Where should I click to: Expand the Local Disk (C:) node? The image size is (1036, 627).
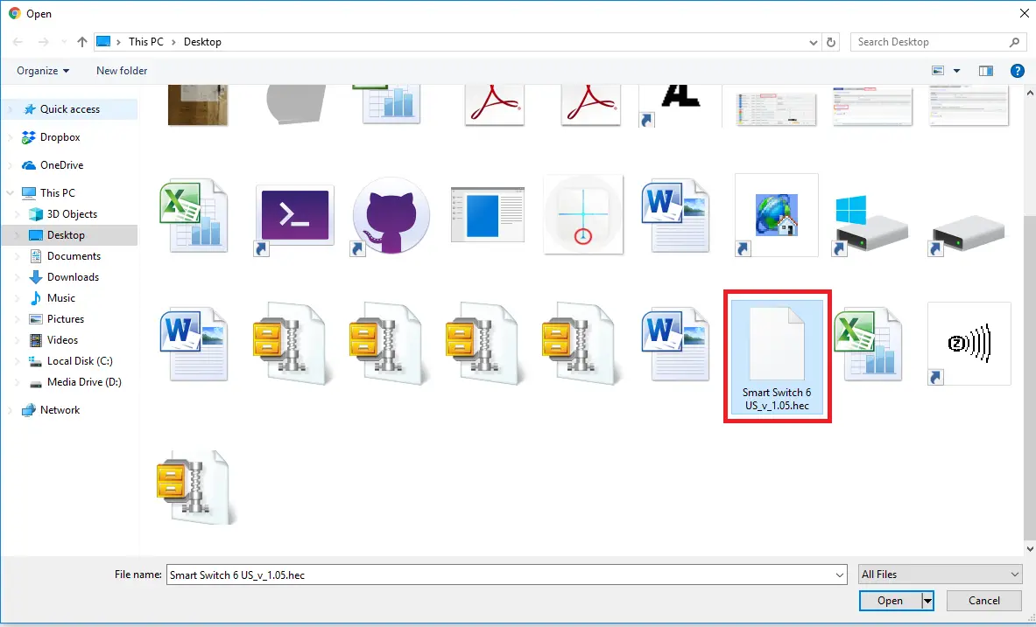point(18,361)
